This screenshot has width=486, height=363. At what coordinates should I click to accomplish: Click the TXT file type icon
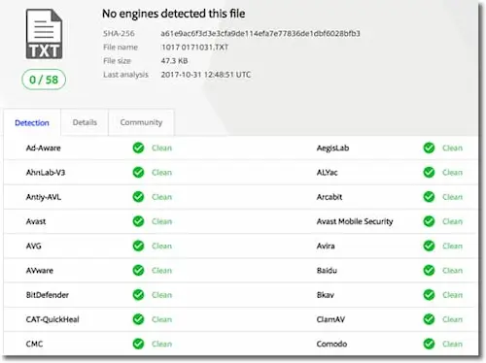tap(44, 34)
